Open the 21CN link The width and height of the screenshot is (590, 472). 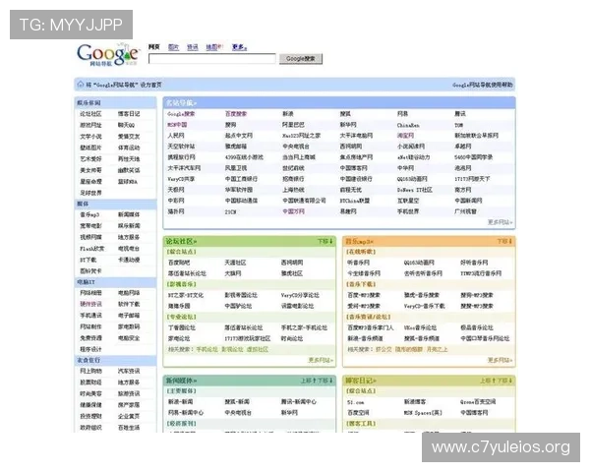click(x=230, y=212)
